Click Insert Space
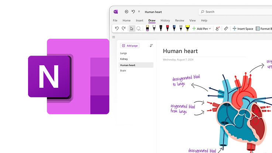The width and height of the screenshot is (272, 153). click(x=243, y=29)
